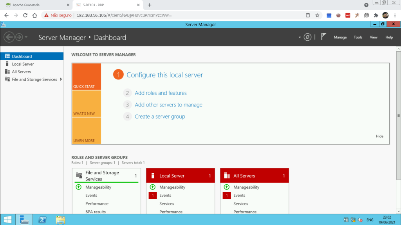This screenshot has width=401, height=225.
Task: Click Manageability status icon in All Servers tile
Action: (227, 187)
